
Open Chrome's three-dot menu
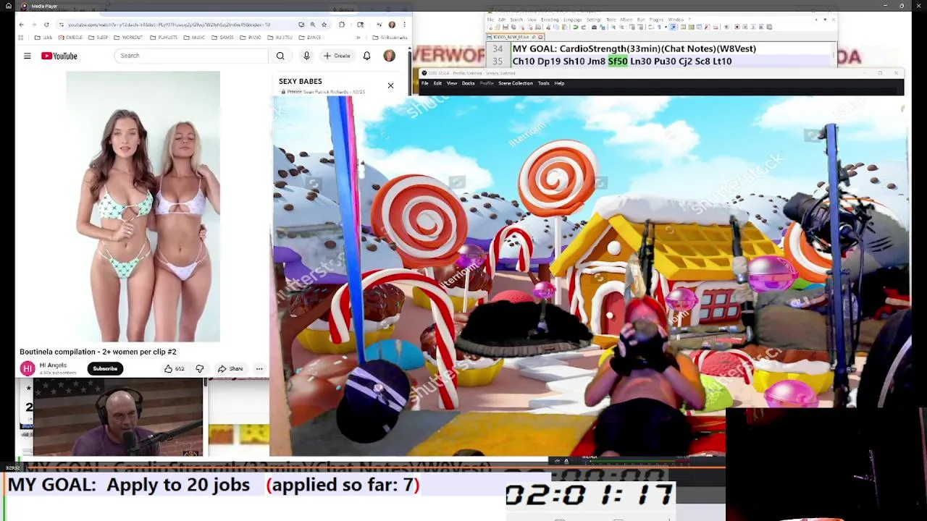point(404,25)
